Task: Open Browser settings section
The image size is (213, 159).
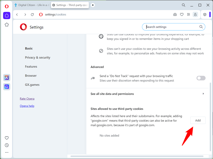Action: point(31,76)
